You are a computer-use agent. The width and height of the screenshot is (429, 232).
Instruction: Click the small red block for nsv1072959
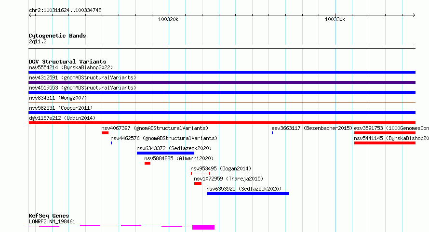click(x=198, y=183)
